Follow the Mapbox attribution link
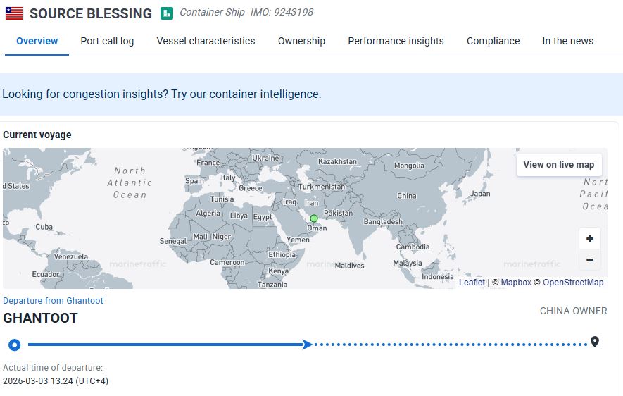Viewport: 623px width, 396px height. [516, 283]
